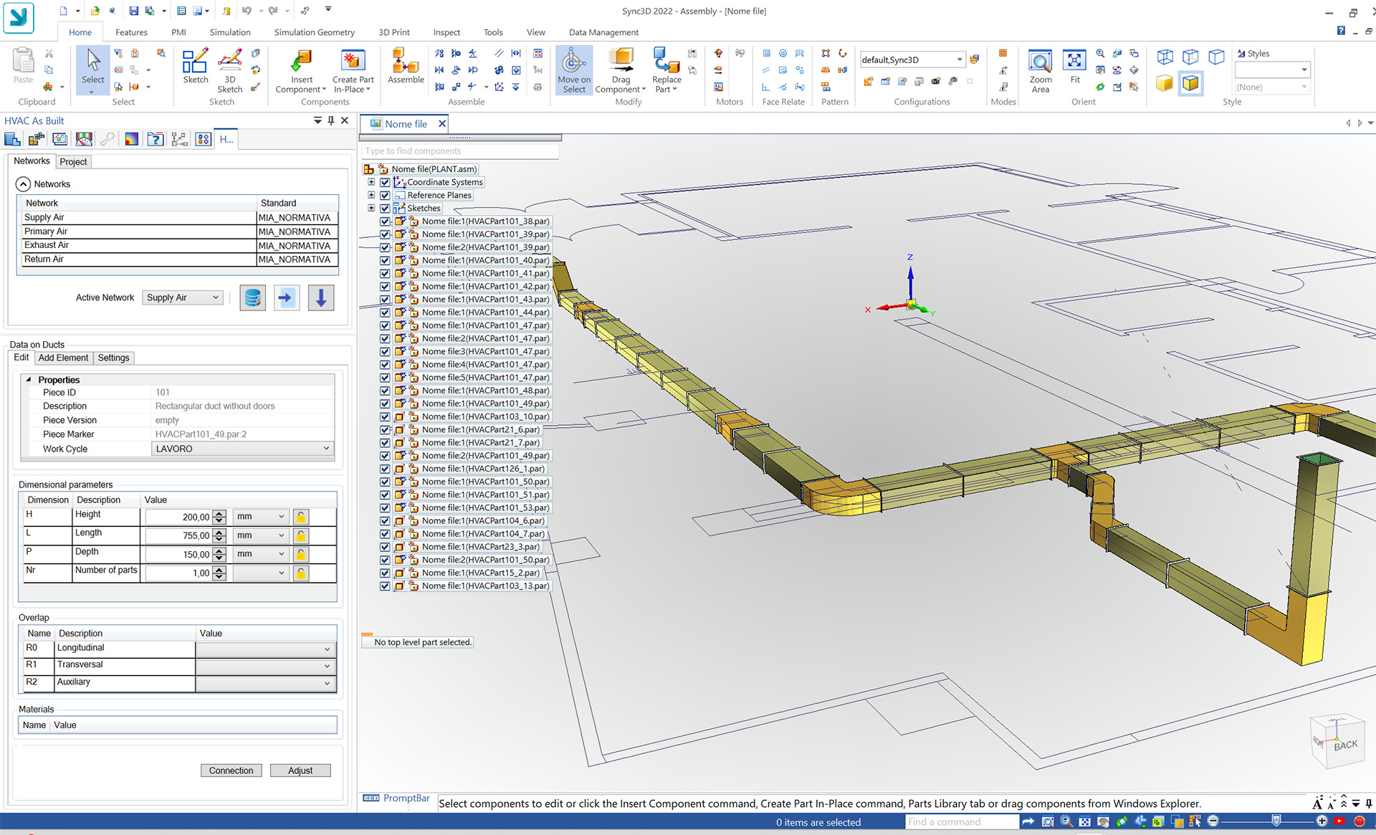The height and width of the screenshot is (835, 1376).
Task: Toggle checkbox for HVACPart103_10.par
Action: pos(385,416)
